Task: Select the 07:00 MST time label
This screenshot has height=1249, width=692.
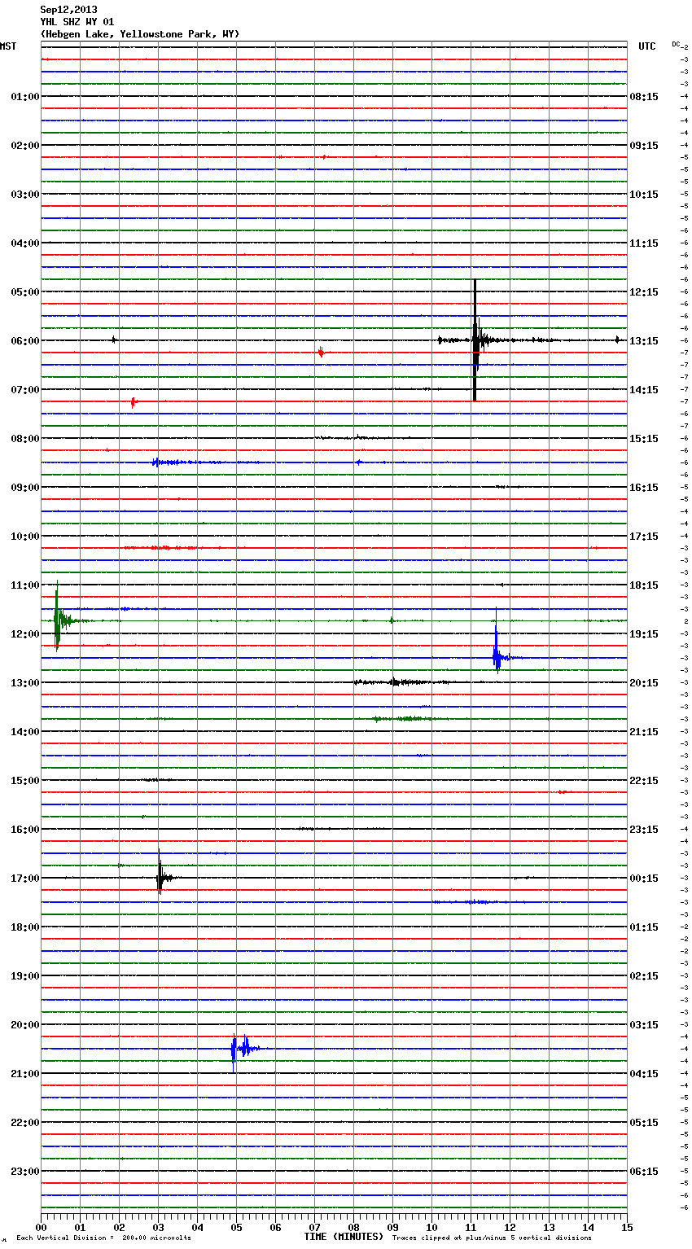Action: [x=25, y=390]
